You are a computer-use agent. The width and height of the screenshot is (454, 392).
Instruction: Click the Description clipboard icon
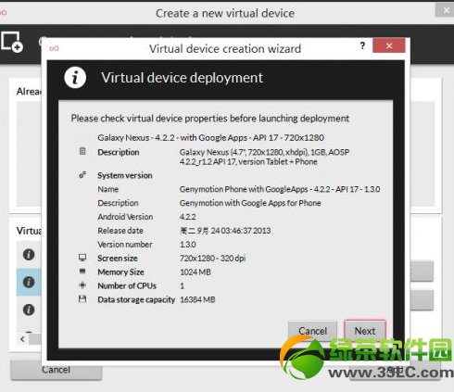[x=82, y=151]
